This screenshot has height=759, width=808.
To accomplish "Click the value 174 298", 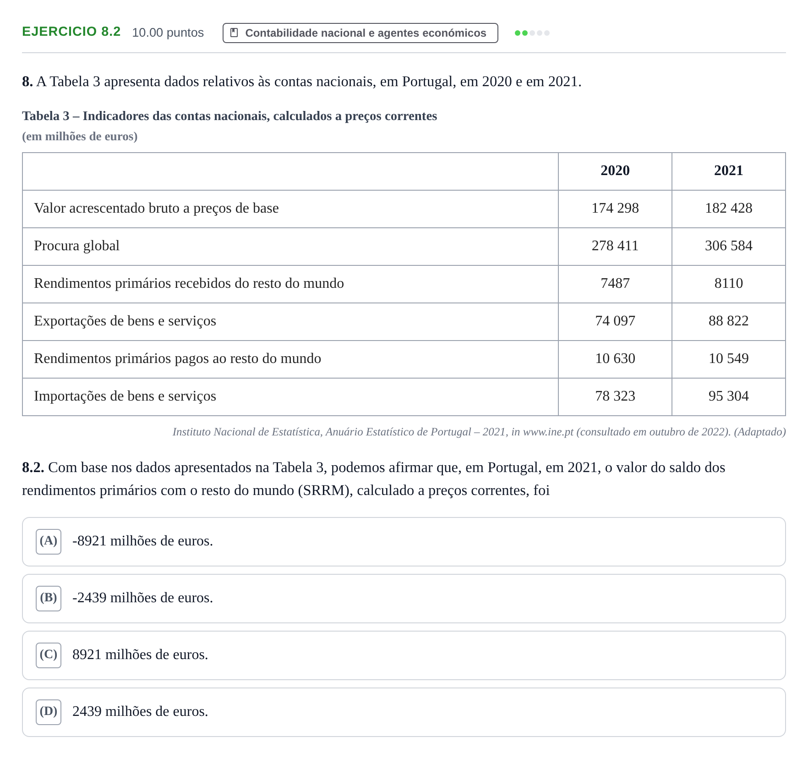I will click(x=615, y=208).
